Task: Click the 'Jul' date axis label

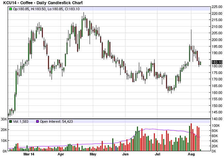Action: [x=157, y=154]
